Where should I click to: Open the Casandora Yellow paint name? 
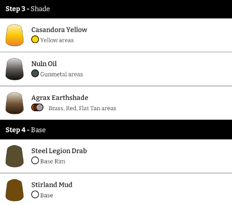click(59, 30)
